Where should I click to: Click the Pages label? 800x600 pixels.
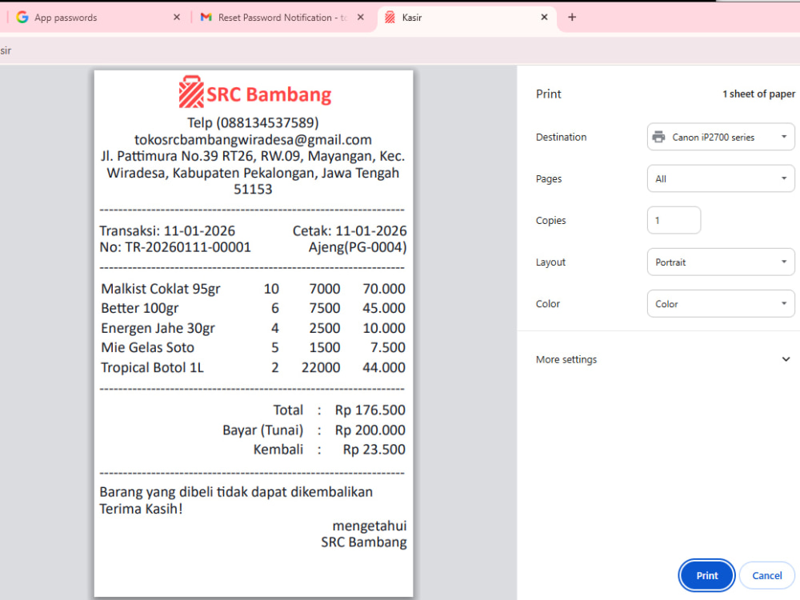pyautogui.click(x=549, y=179)
